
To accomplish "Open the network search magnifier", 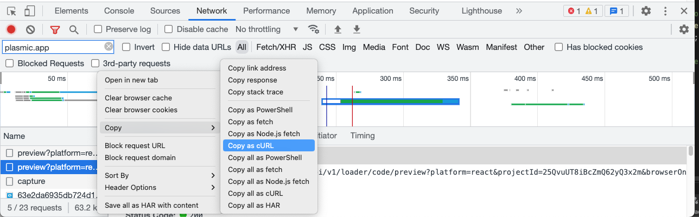I will [x=74, y=29].
